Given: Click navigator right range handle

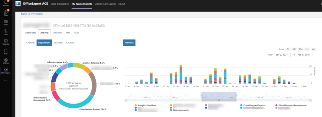Looking at the screenshot, I should [236, 95].
